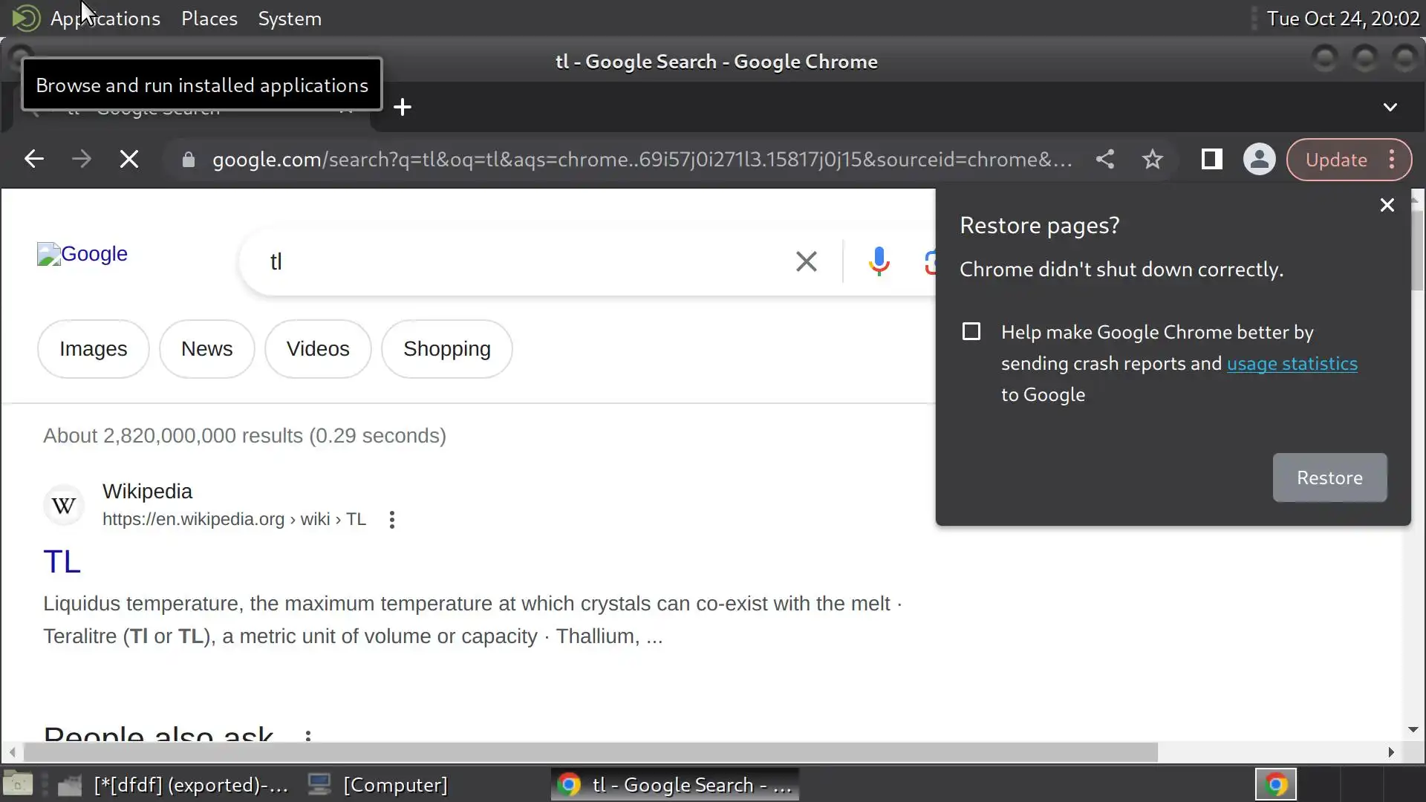Image resolution: width=1426 pixels, height=802 pixels.
Task: Switch to the News filter
Action: click(x=206, y=349)
